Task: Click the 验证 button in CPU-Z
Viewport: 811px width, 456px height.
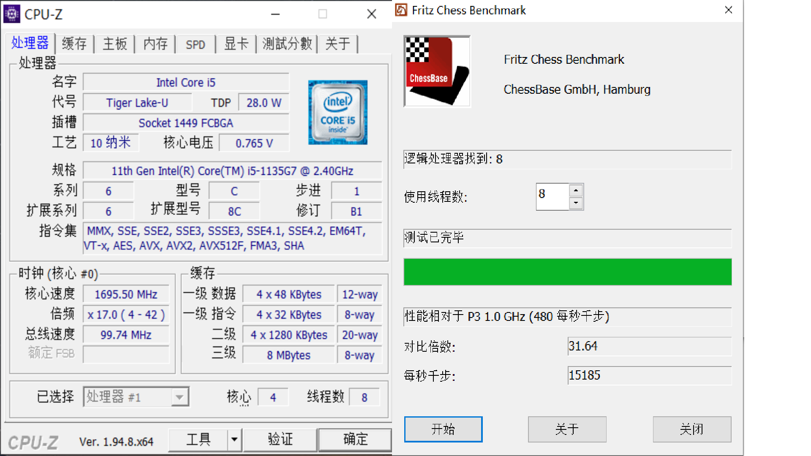Action: point(280,439)
